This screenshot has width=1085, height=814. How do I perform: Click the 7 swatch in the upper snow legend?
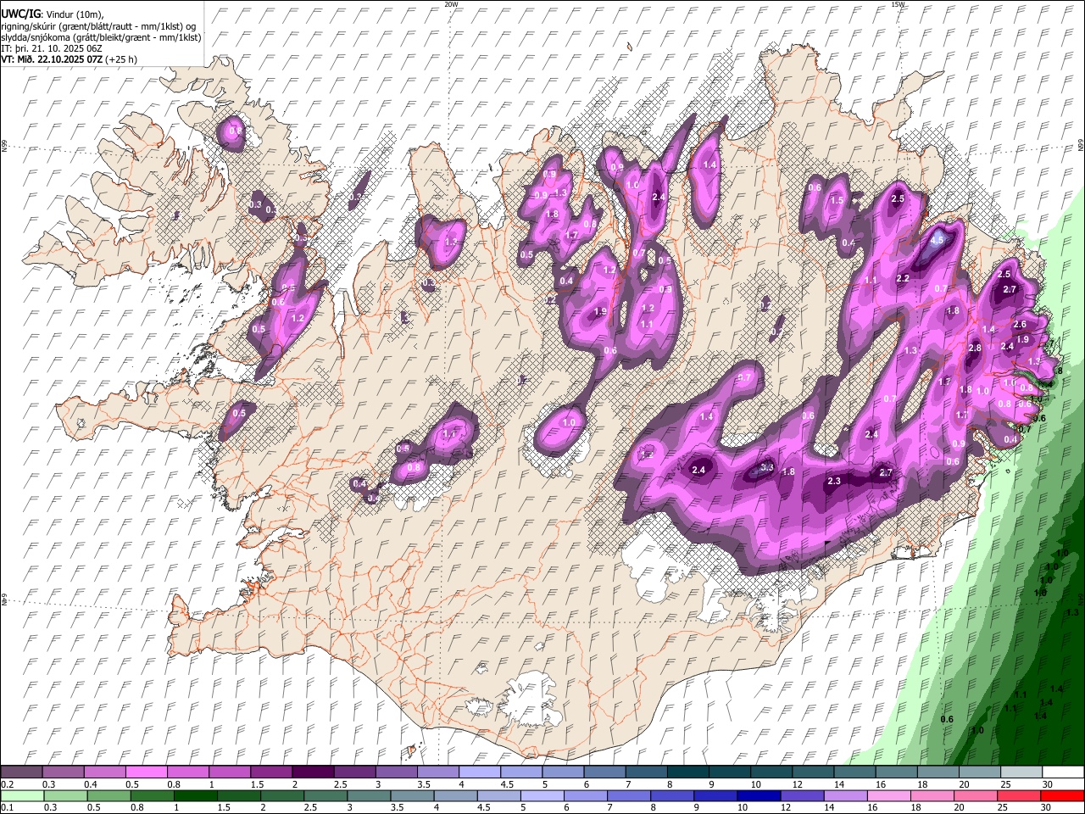[x=646, y=772]
